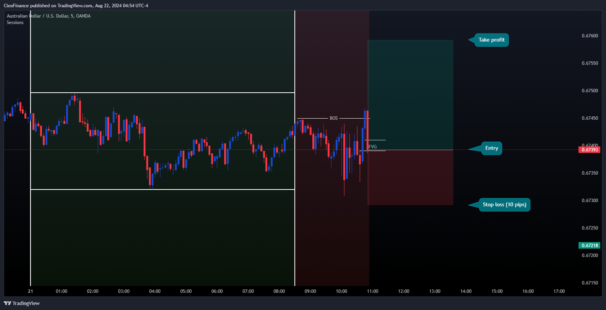606x310 pixels.
Task: Click the 21 date label on time axis
Action: [31, 291]
